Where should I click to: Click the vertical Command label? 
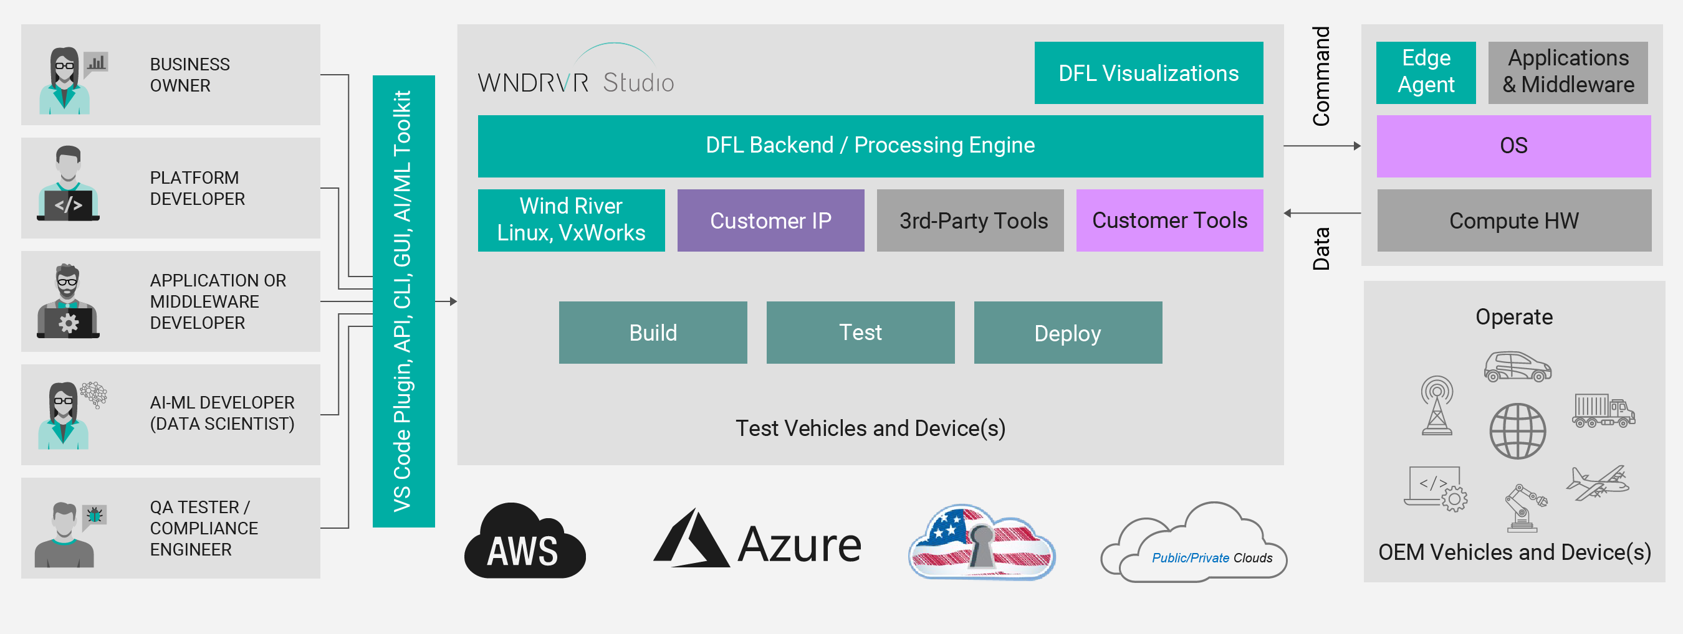point(1321,77)
